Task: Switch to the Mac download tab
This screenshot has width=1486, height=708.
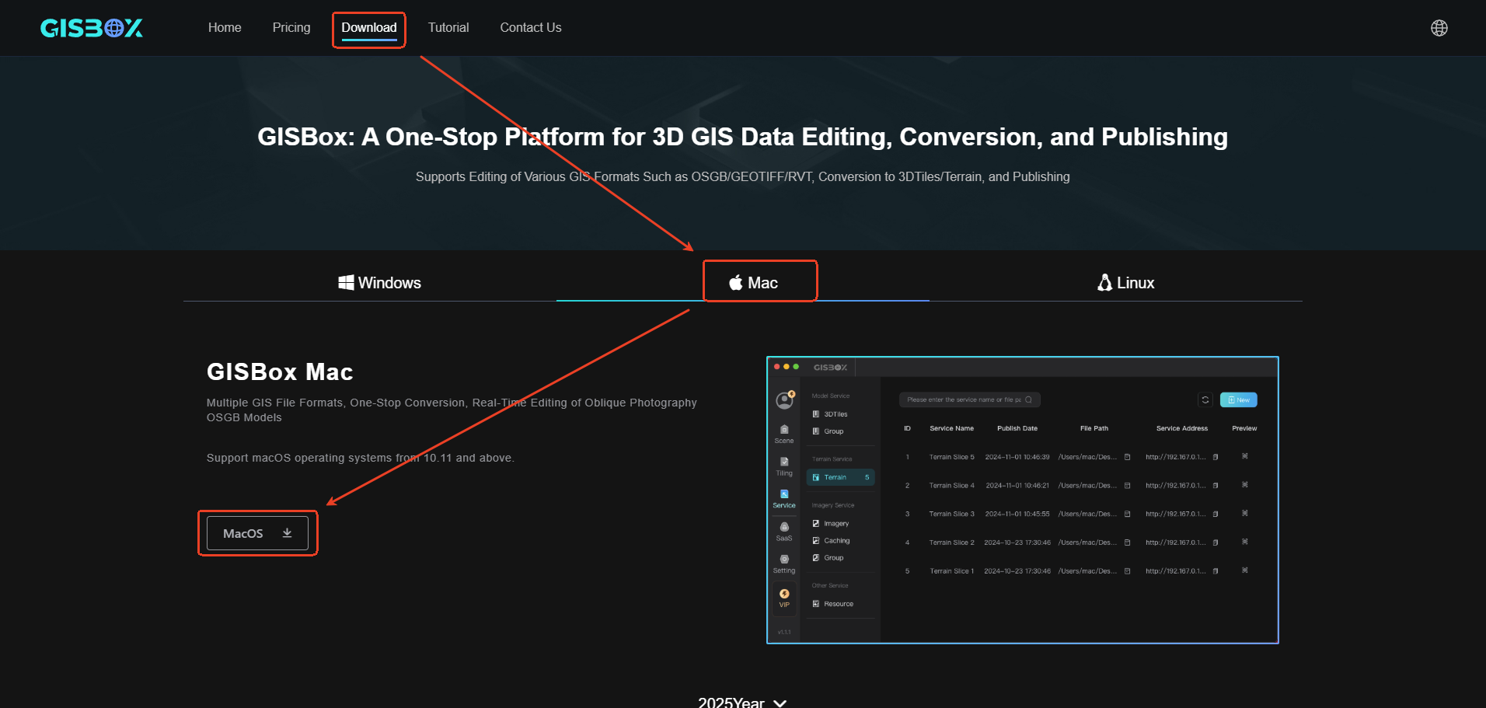Action: [x=753, y=283]
